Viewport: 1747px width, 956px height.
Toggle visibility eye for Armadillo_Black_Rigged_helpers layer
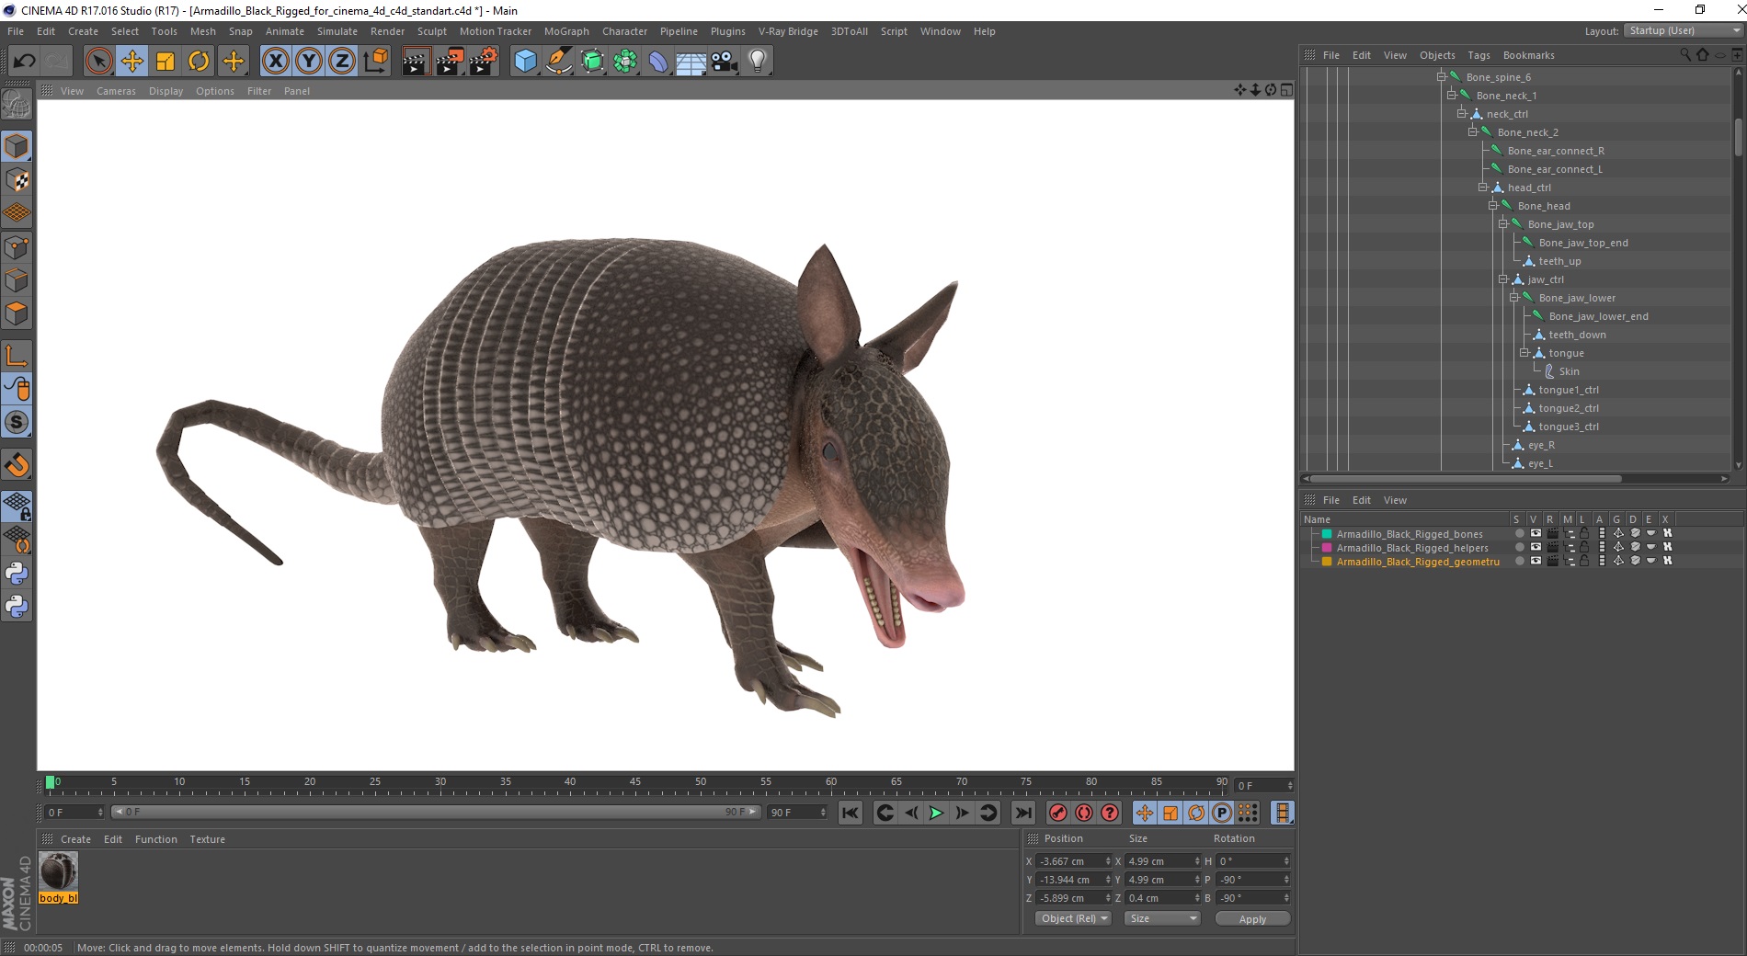click(x=1536, y=547)
